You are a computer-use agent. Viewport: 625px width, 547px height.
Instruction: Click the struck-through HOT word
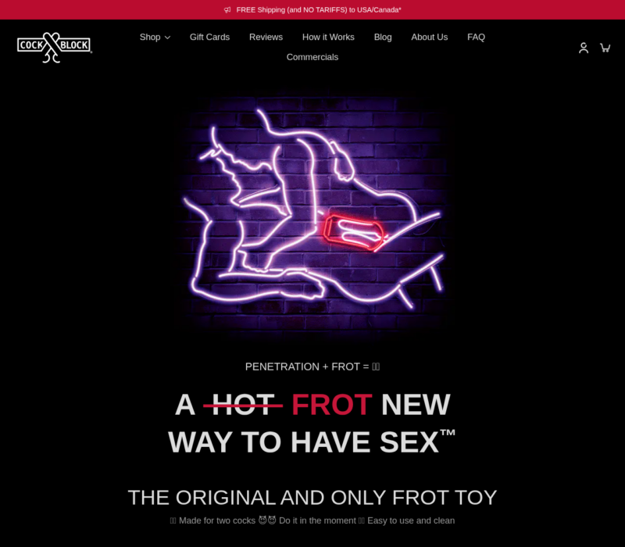(x=243, y=405)
